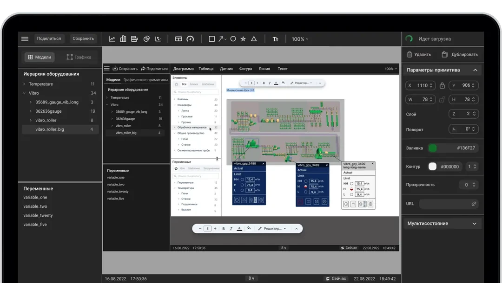Viewport: 502px width, 283px height.
Task: Open the green Заливка color swatch
Action: coord(433,148)
